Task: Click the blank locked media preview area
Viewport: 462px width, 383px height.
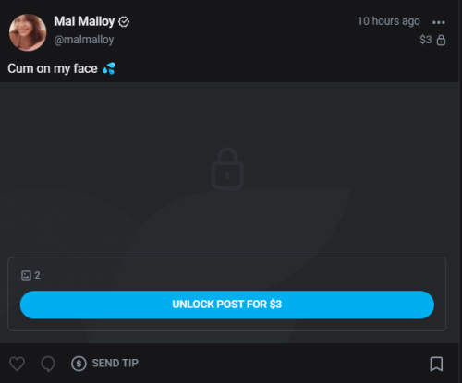Action: (229, 212)
